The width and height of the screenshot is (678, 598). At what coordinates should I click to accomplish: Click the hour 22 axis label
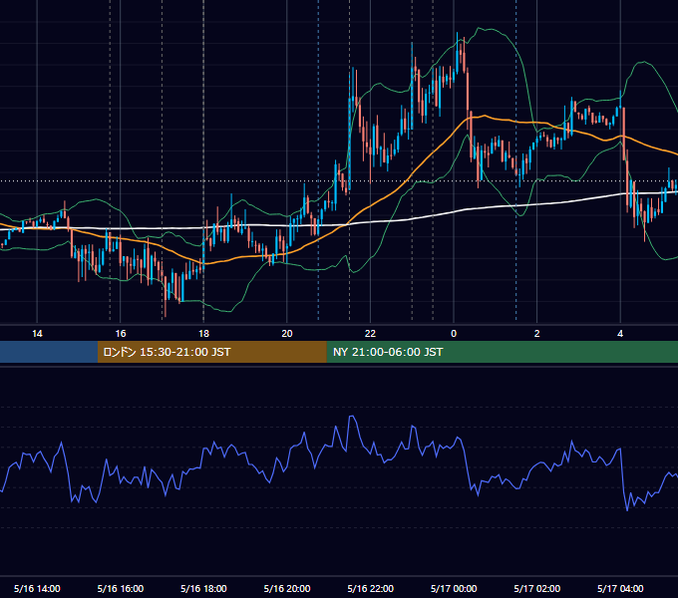(x=370, y=334)
